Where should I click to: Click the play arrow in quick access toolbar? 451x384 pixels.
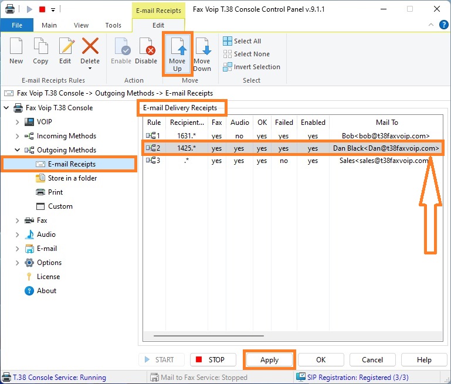[x=29, y=9]
